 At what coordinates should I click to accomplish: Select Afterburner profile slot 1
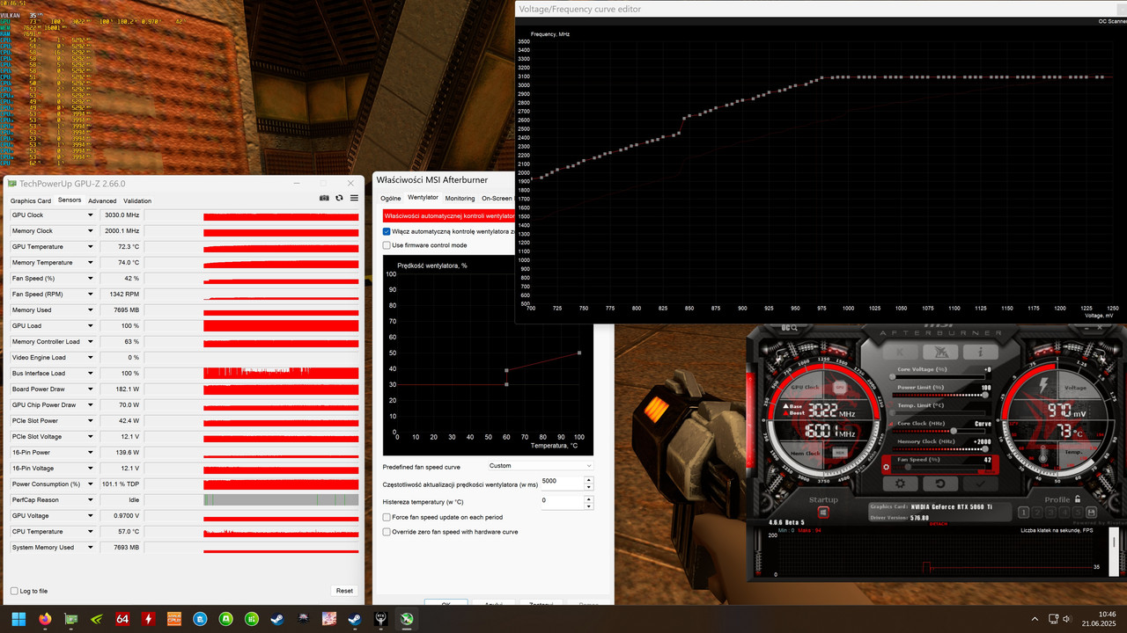1024,513
